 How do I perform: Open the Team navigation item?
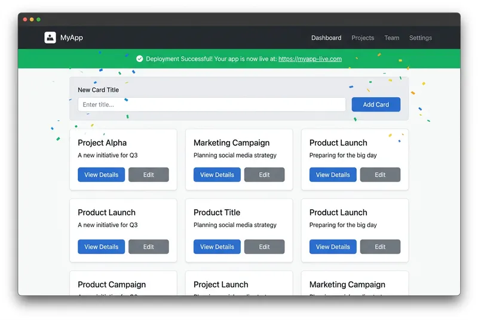tap(392, 38)
